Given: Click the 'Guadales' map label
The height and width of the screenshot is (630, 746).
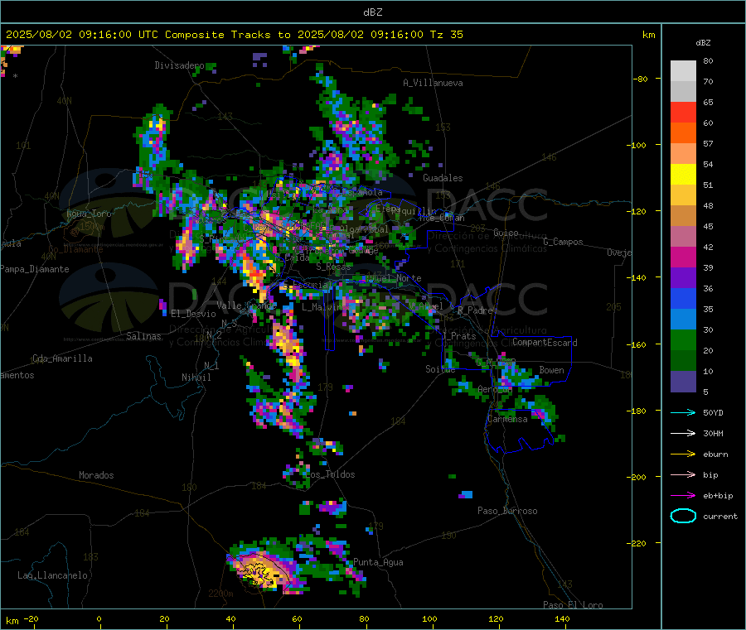Looking at the screenshot, I should tap(443, 178).
